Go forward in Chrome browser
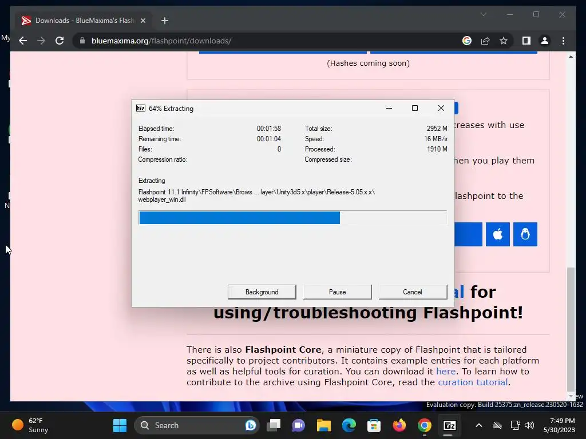 click(x=41, y=41)
